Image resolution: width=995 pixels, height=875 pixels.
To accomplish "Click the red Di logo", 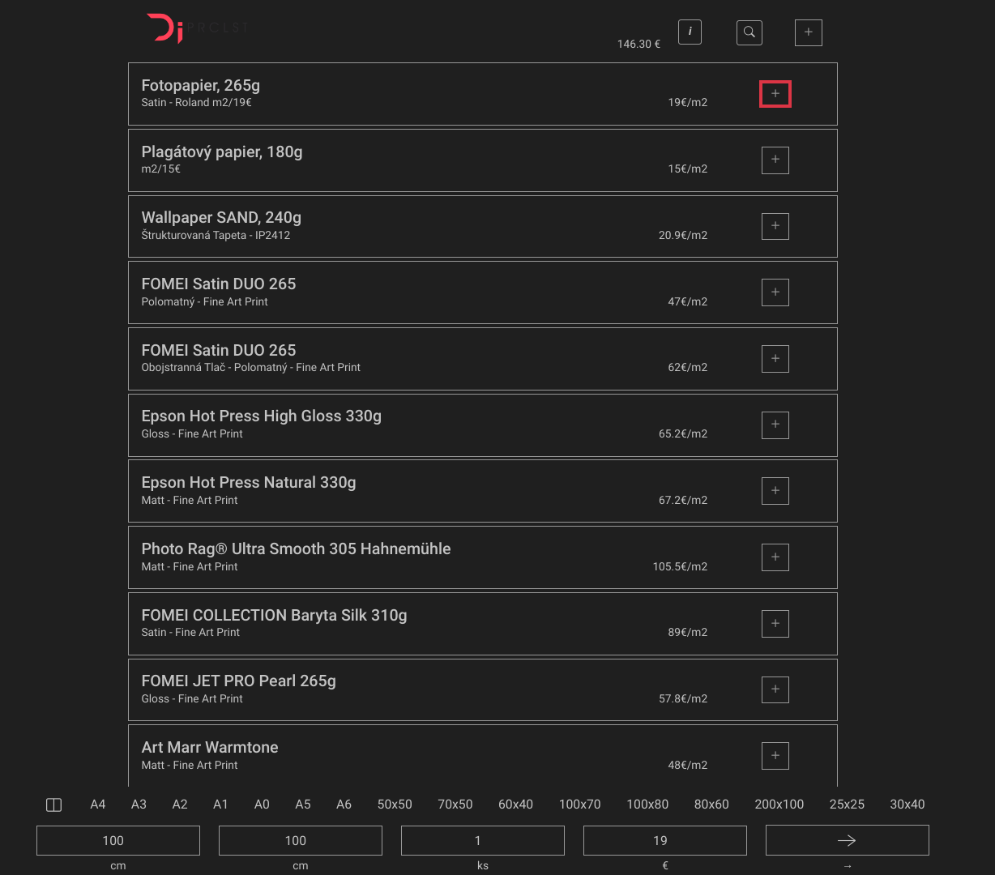I will [x=164, y=28].
